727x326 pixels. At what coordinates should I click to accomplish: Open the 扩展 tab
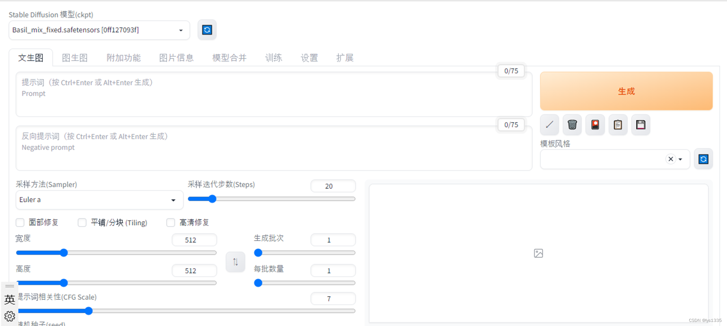coord(345,58)
